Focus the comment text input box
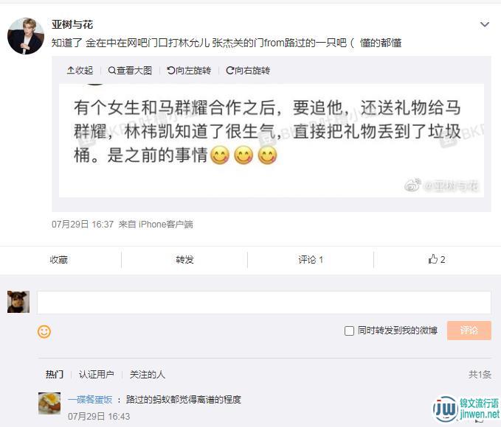Image resolution: width=501 pixels, height=427 pixels. point(264,303)
